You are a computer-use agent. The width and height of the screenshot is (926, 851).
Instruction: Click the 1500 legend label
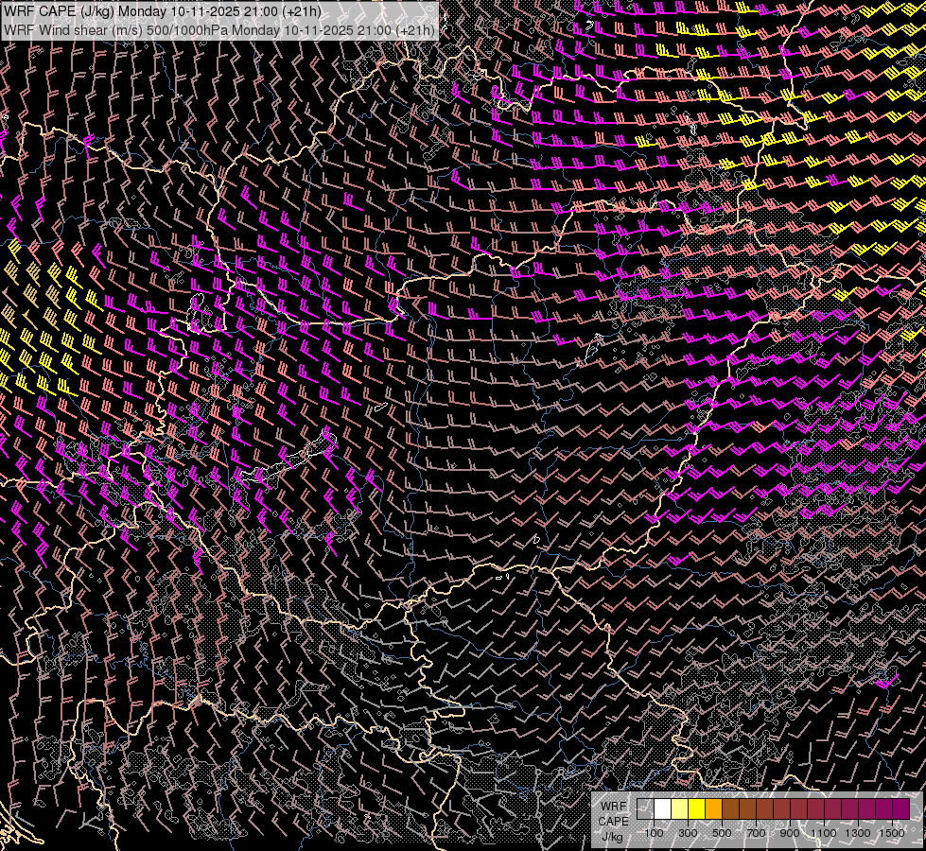pyautogui.click(x=892, y=833)
